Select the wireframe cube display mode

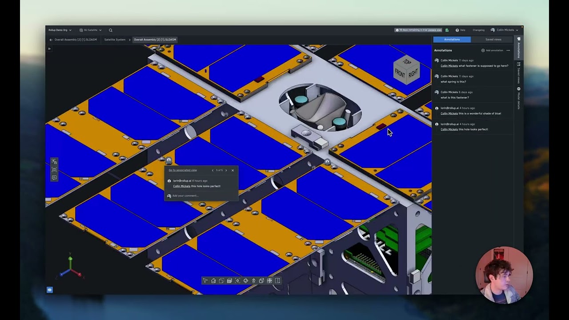click(221, 280)
